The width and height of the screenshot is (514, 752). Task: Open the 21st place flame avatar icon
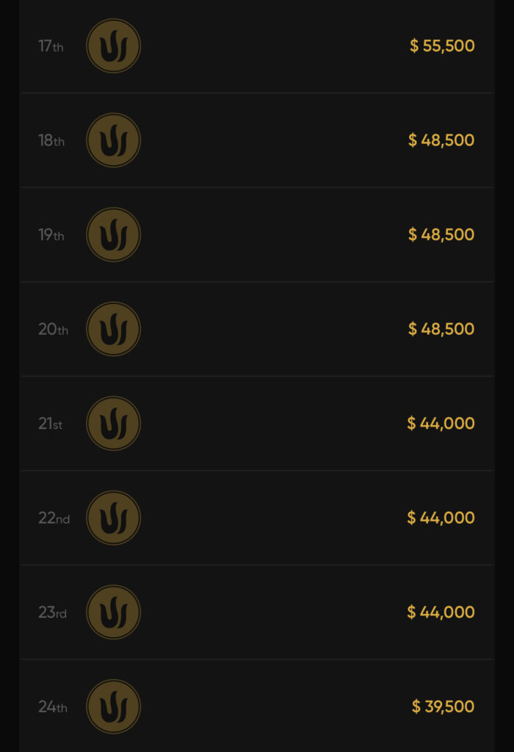click(113, 424)
